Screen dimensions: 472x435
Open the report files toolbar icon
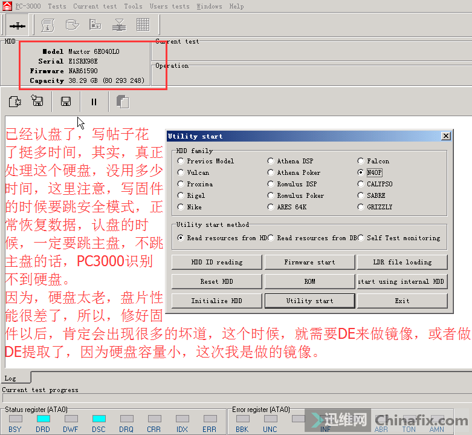tap(95, 24)
